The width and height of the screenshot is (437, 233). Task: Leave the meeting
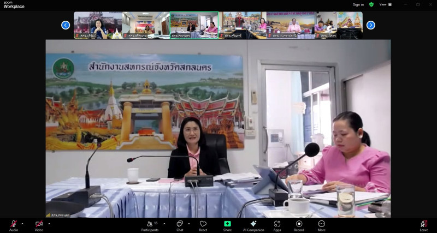[423, 224]
